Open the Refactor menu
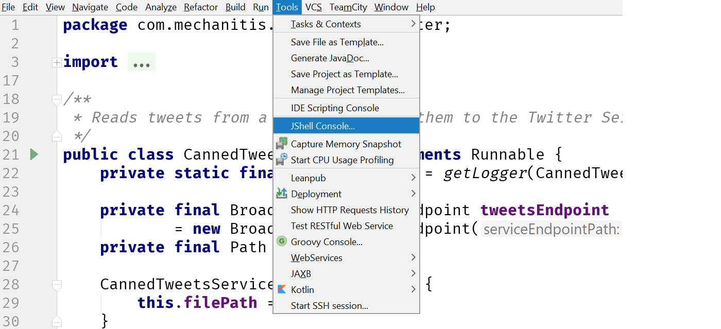721x329 pixels. click(x=200, y=7)
